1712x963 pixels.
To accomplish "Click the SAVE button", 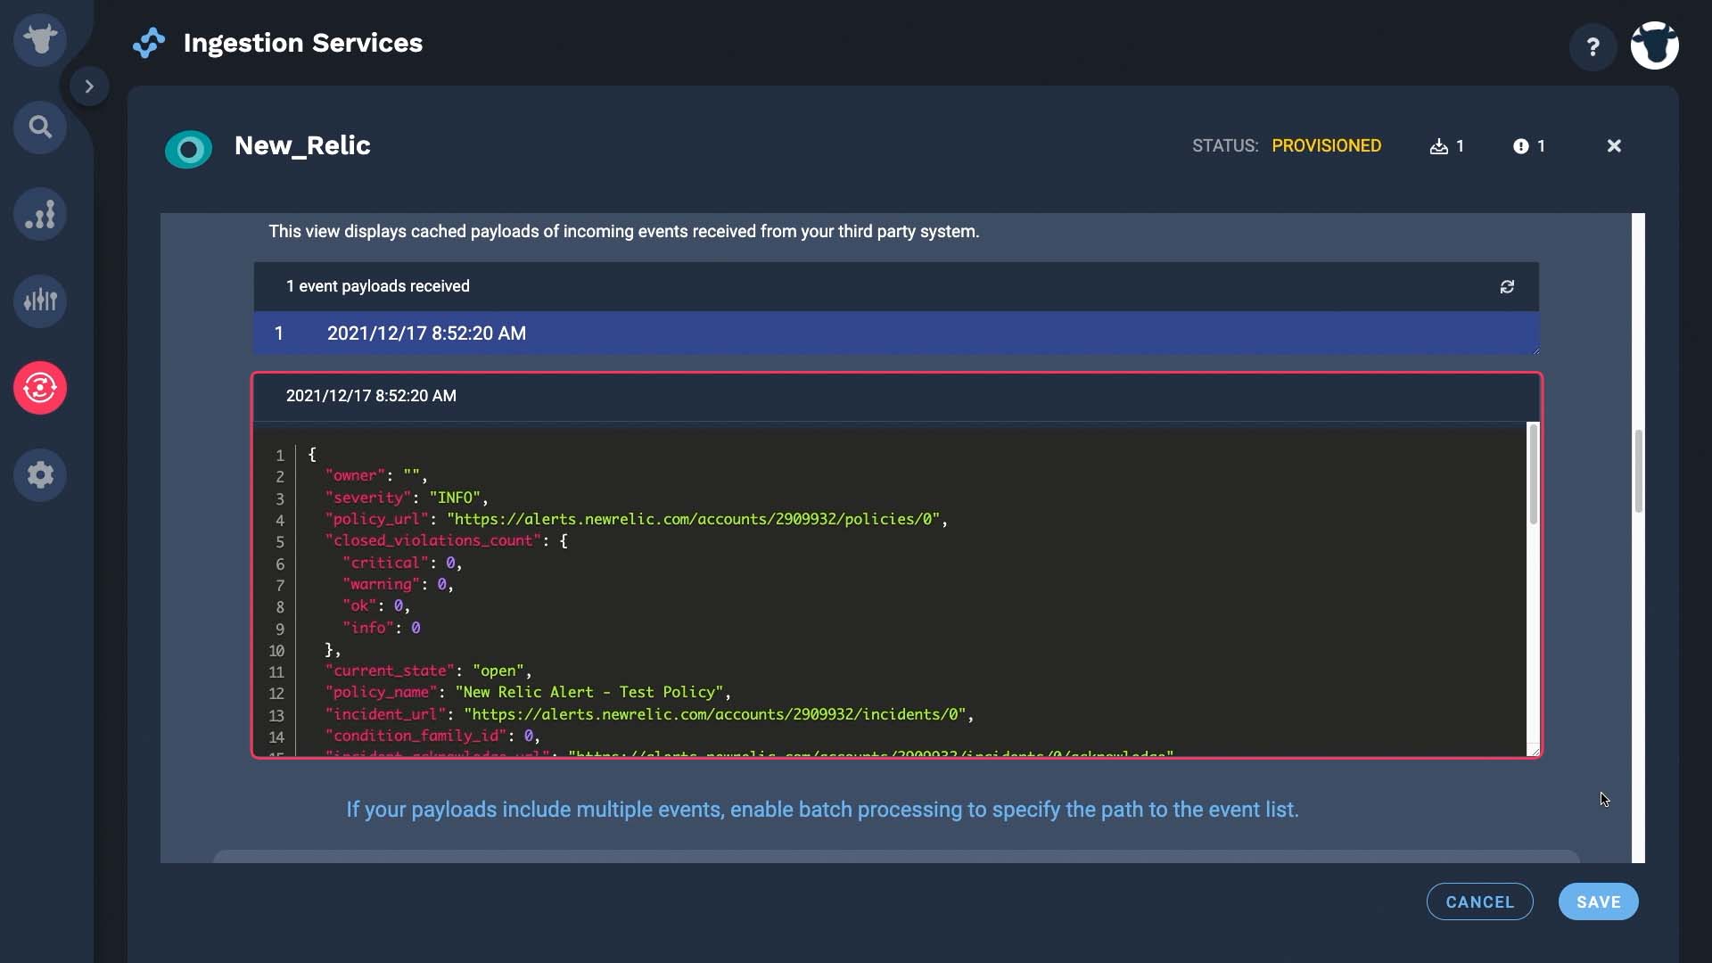I will point(1599,901).
